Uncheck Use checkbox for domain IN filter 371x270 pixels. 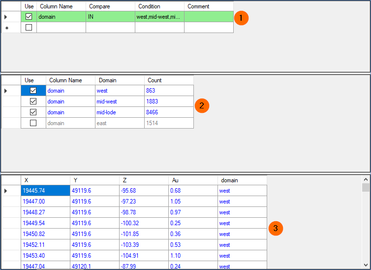point(29,17)
